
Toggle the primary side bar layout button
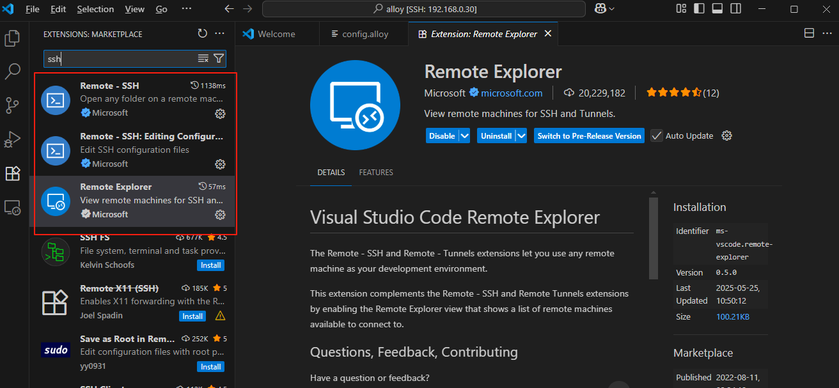(700, 9)
